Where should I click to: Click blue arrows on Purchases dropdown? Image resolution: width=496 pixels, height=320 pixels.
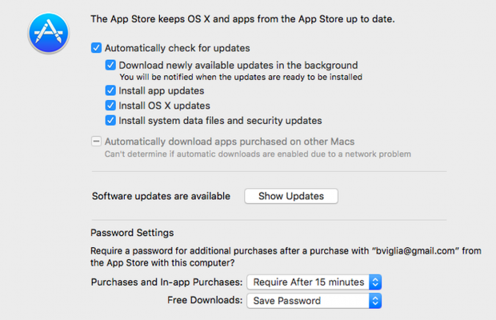click(x=375, y=282)
